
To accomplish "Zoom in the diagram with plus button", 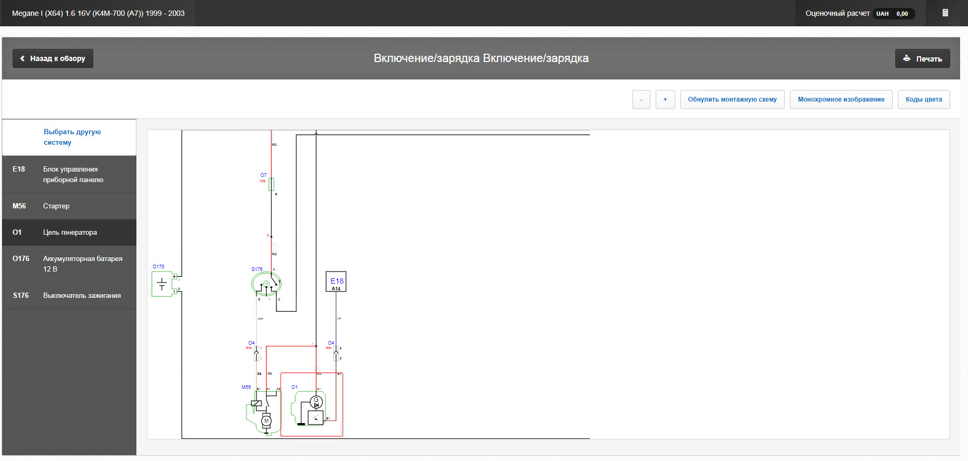I will [x=665, y=99].
